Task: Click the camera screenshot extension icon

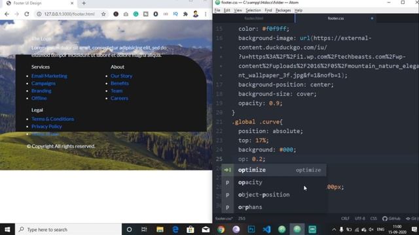Action: 126,14
